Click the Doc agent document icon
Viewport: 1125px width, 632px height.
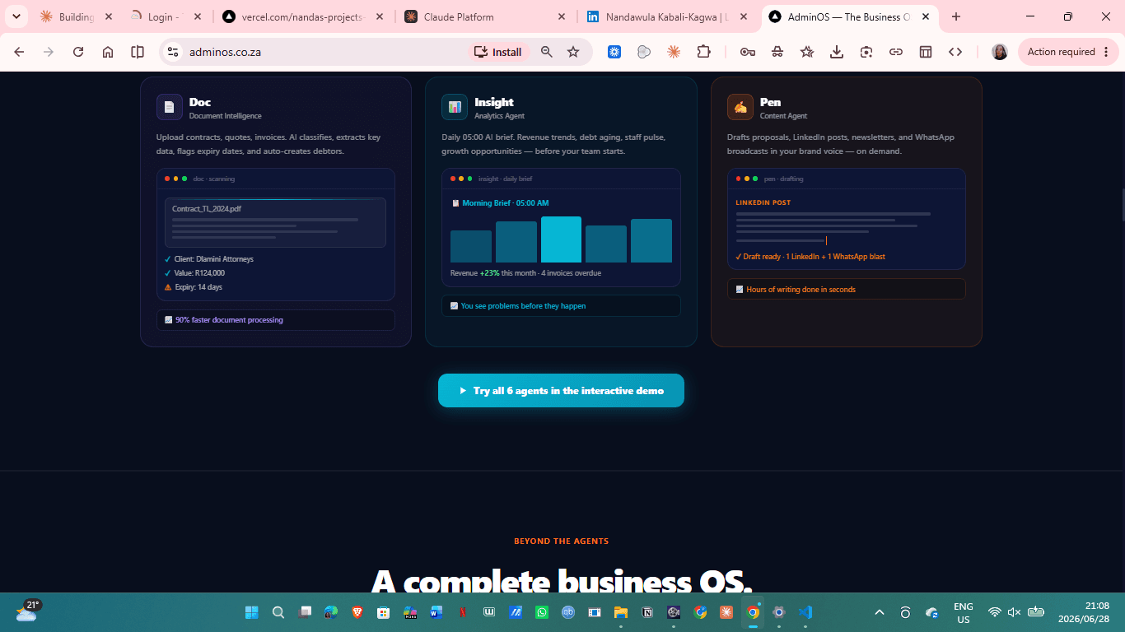[x=170, y=107]
